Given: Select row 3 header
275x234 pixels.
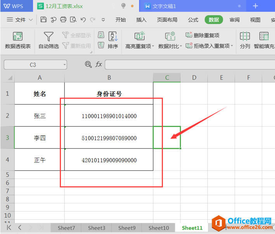Looking at the screenshot, I should click(x=7, y=138).
